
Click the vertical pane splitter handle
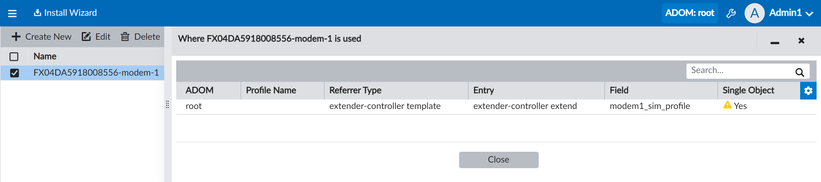point(167,105)
